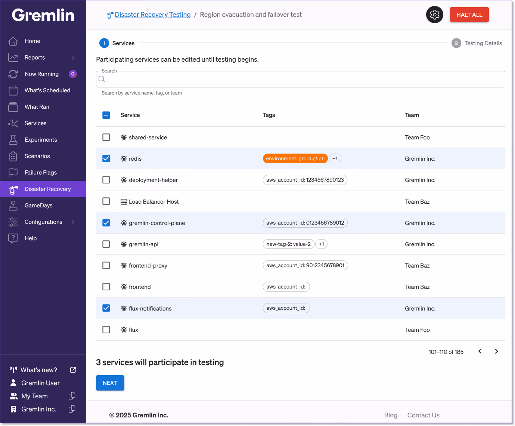Toggle the select-all services checkbox
515x426 pixels.
106,115
